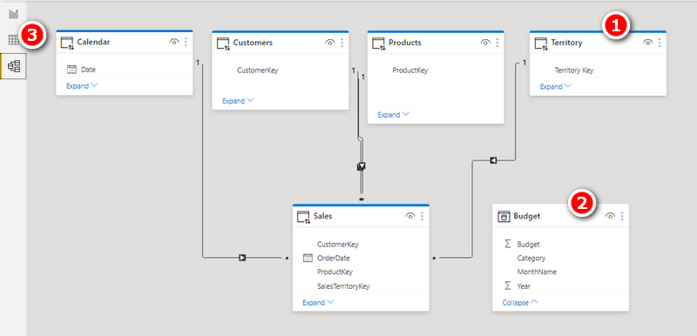The height and width of the screenshot is (336, 697).
Task: Click the sigma icon beside Budget field
Action: [508, 244]
